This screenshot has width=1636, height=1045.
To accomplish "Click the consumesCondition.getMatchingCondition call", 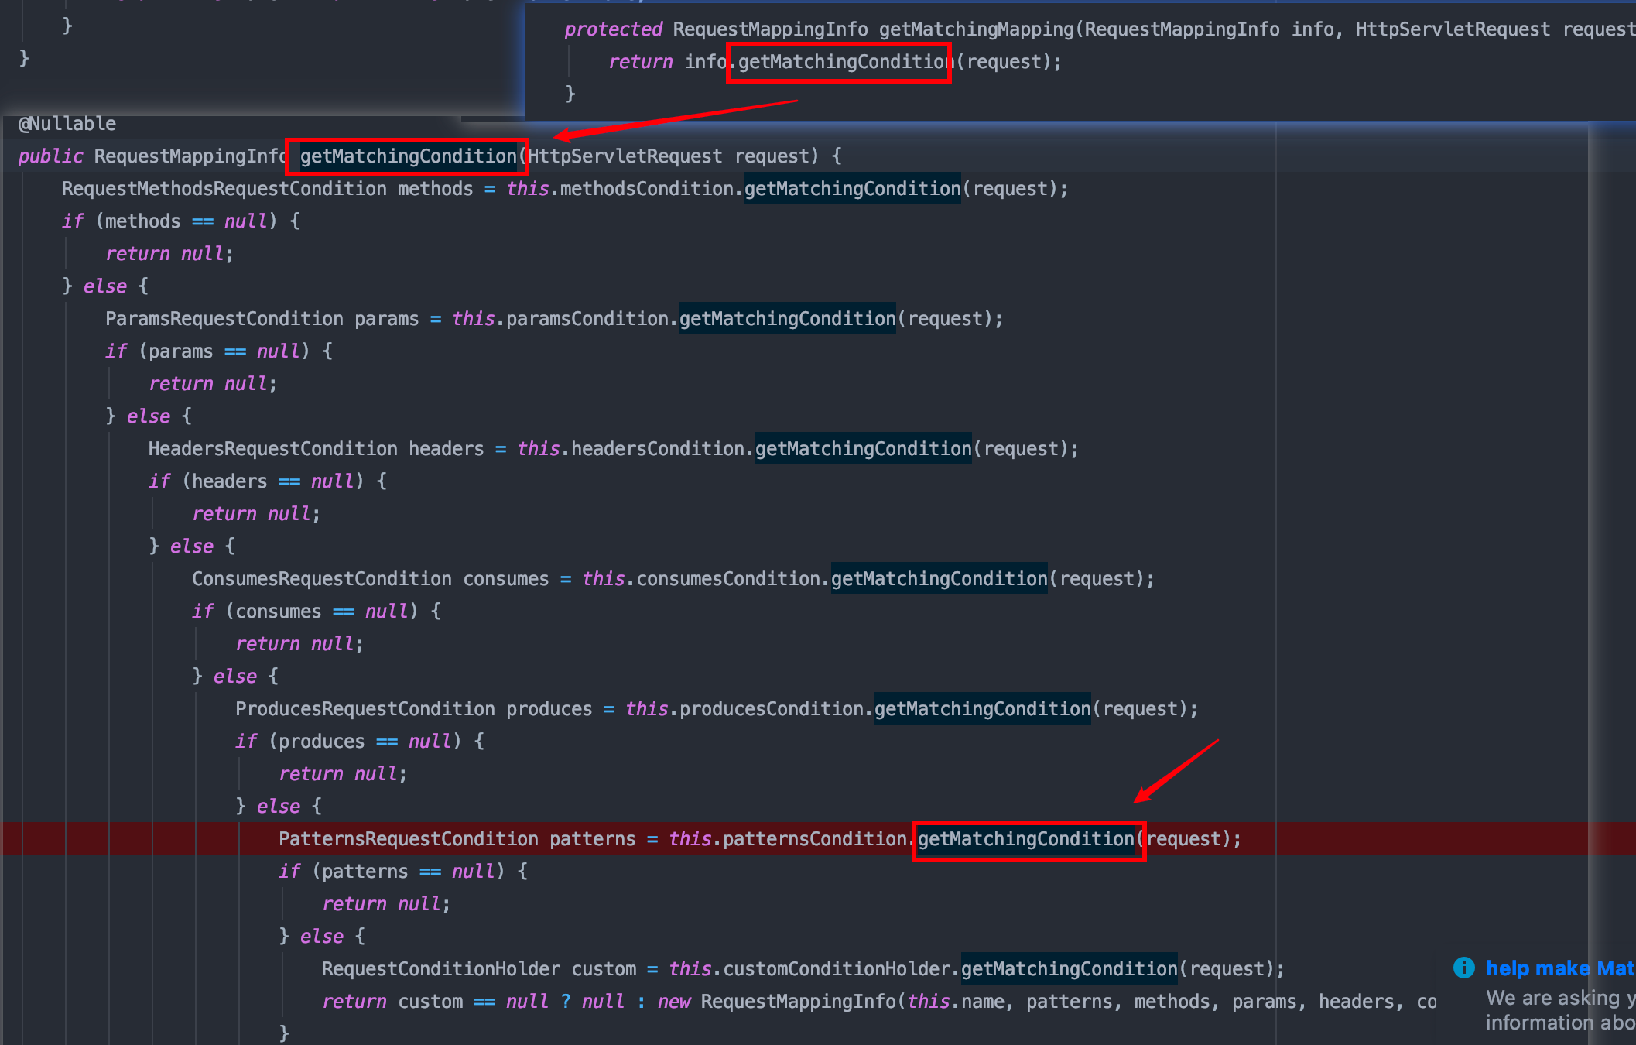I will pyautogui.click(x=939, y=579).
